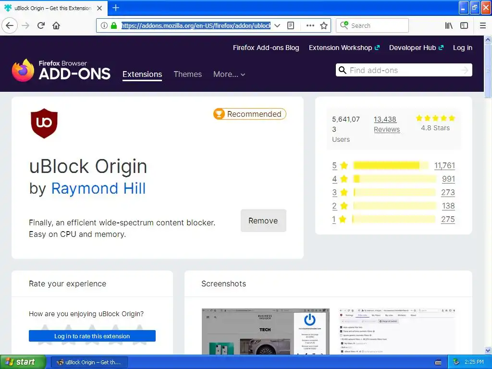Screen dimensions: 492x369
Task: View the 991 four-star reviews
Action: click(x=448, y=179)
